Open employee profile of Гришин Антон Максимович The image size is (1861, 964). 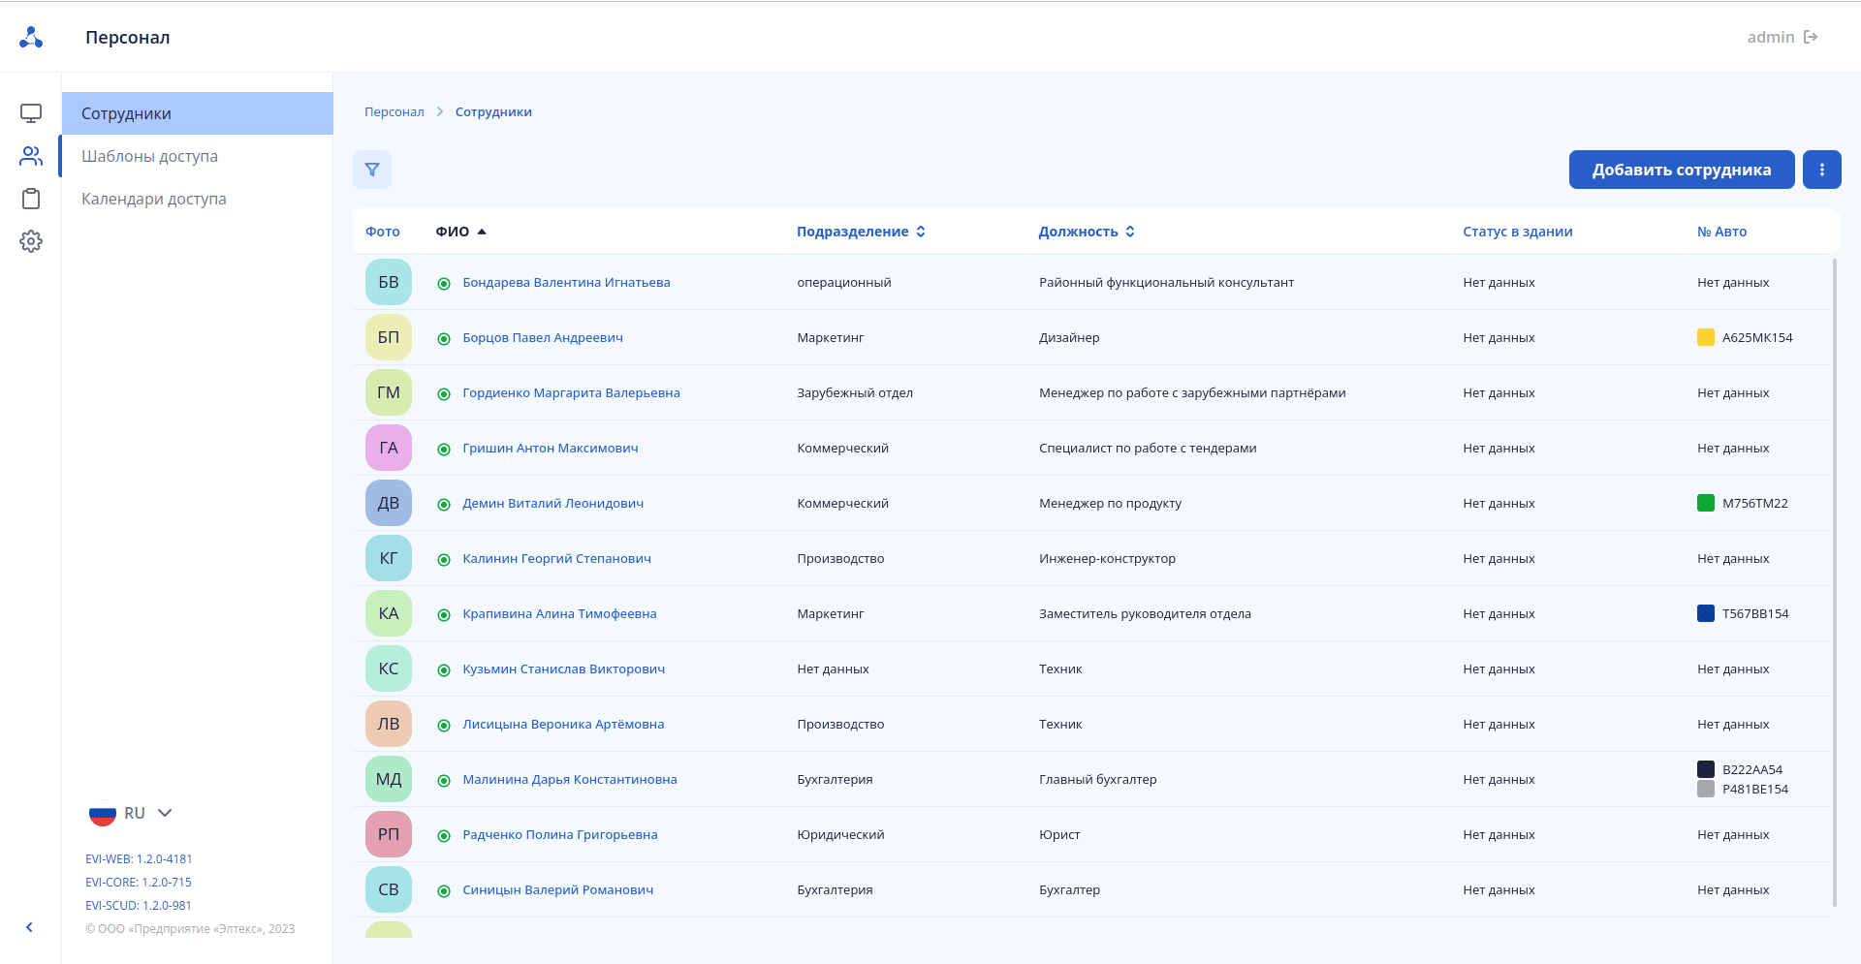pyautogui.click(x=550, y=448)
